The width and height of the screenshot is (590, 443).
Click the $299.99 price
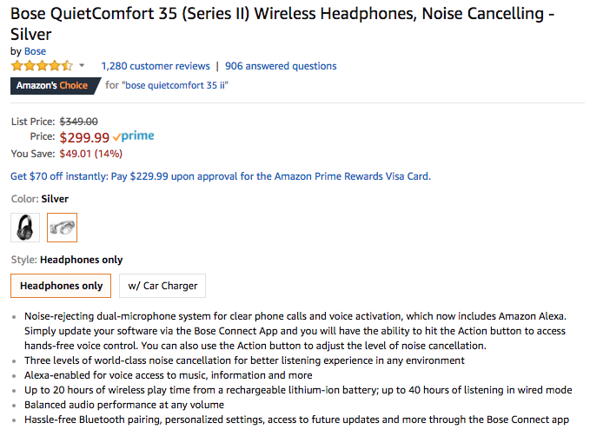[84, 137]
